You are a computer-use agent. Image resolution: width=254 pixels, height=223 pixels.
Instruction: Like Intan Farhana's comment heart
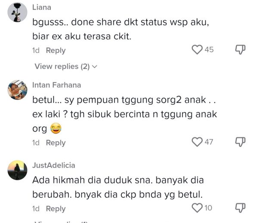(x=197, y=142)
